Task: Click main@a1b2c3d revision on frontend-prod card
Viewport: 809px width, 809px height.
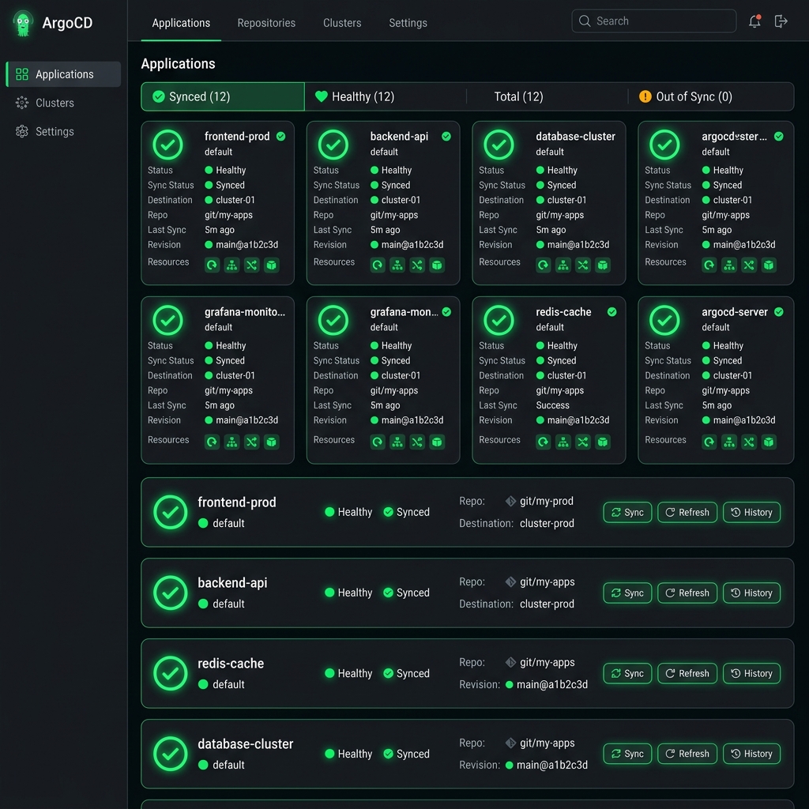Action: [246, 245]
